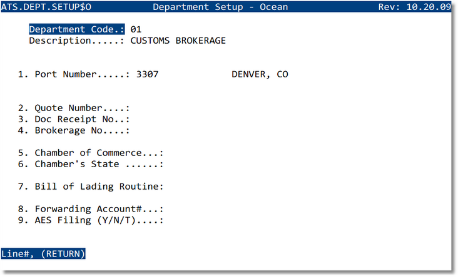Click the DENVER, CO port name
The image size is (458, 277).
point(260,74)
